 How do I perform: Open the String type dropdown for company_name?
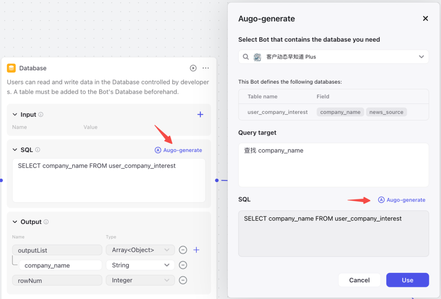click(x=140, y=265)
